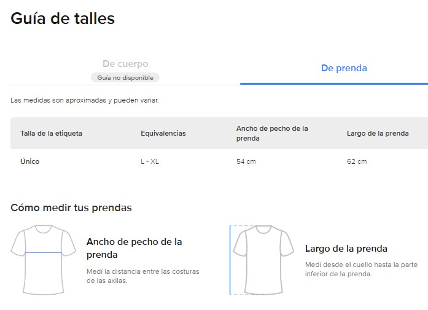Click the Talla de la etiqueta column header
The height and width of the screenshot is (310, 428).
coord(51,133)
